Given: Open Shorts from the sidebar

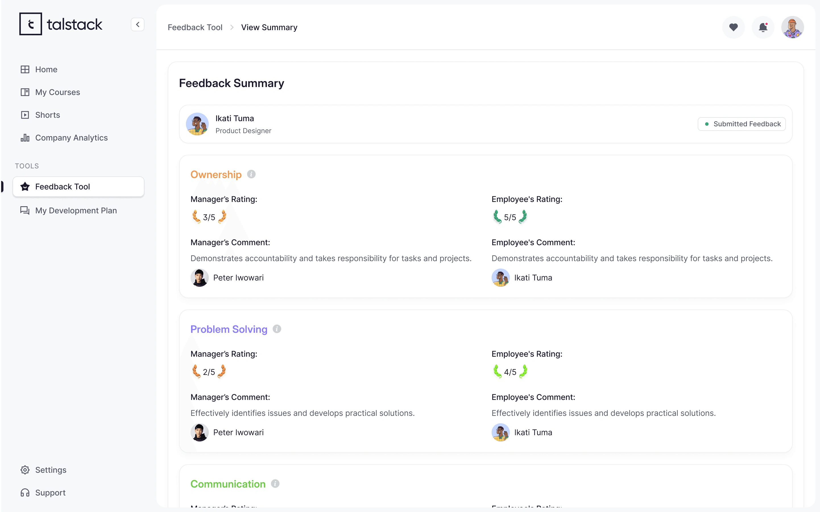Looking at the screenshot, I should pyautogui.click(x=47, y=115).
